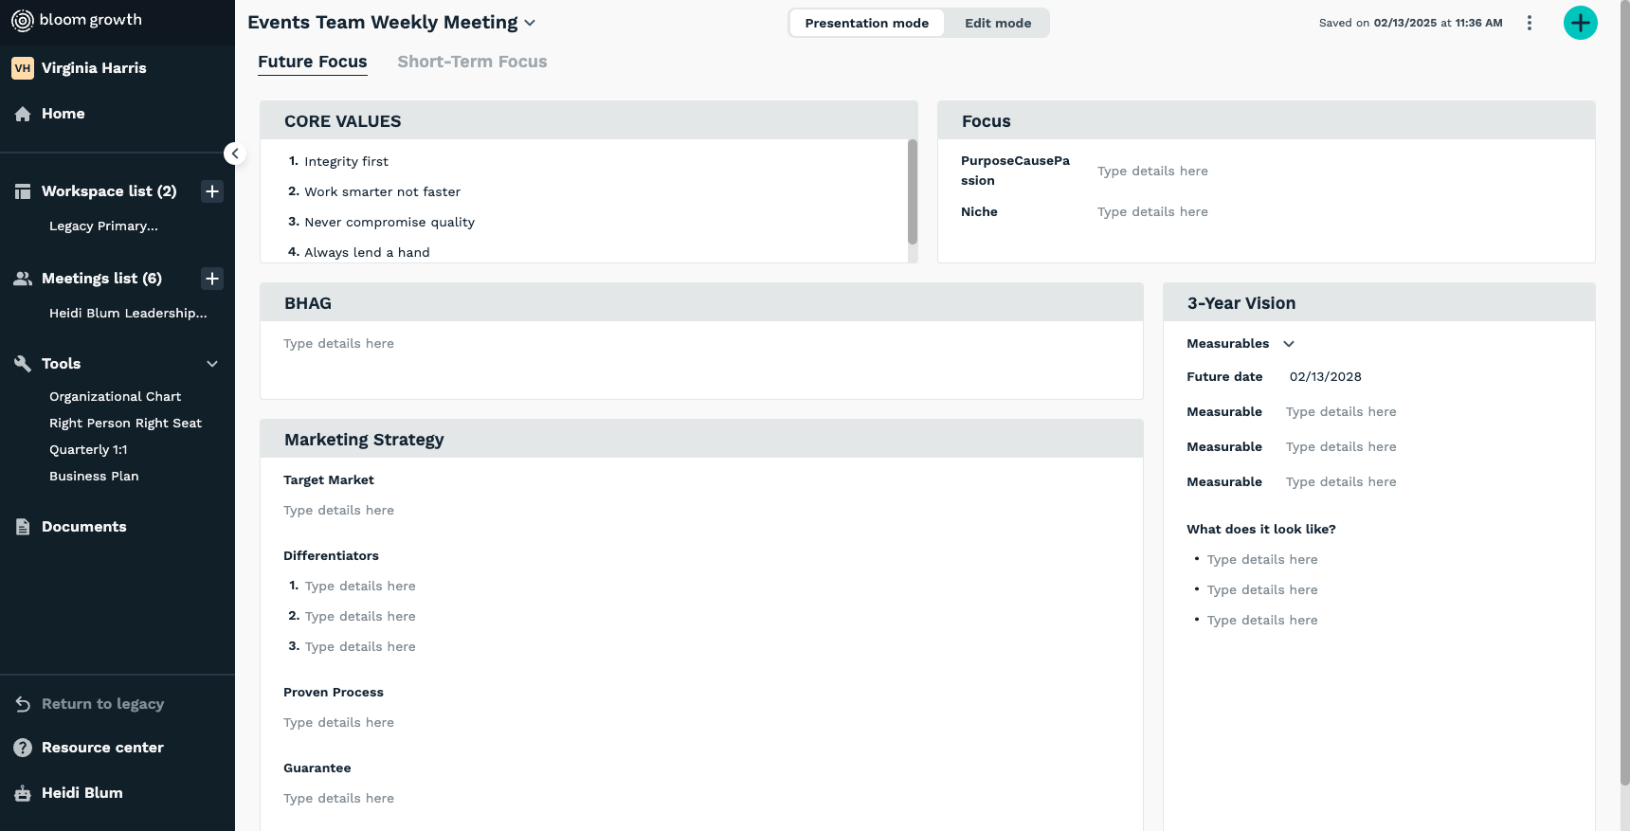The width and height of the screenshot is (1630, 831).
Task: Click the Documents file icon
Action: 23,527
